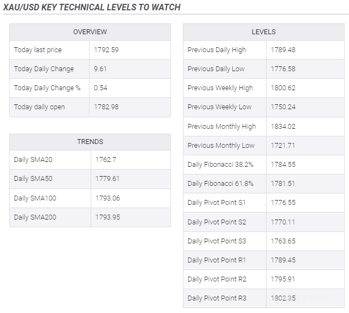The height and width of the screenshot is (313, 349).
Task: Select the Daily Fibonacci 61.8% value 1781.51
Action: point(282,184)
